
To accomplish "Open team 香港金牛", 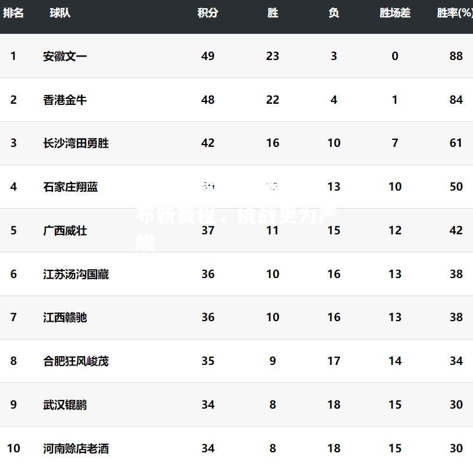I will click(x=65, y=100).
